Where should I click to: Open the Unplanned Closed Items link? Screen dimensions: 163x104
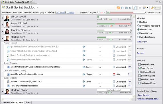pos(148,99)
